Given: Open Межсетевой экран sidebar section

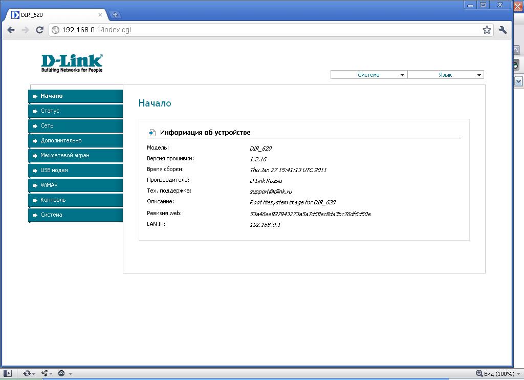Looking at the screenshot, I should (x=76, y=155).
